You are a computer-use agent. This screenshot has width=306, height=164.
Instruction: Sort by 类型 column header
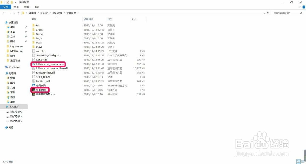click(110, 19)
